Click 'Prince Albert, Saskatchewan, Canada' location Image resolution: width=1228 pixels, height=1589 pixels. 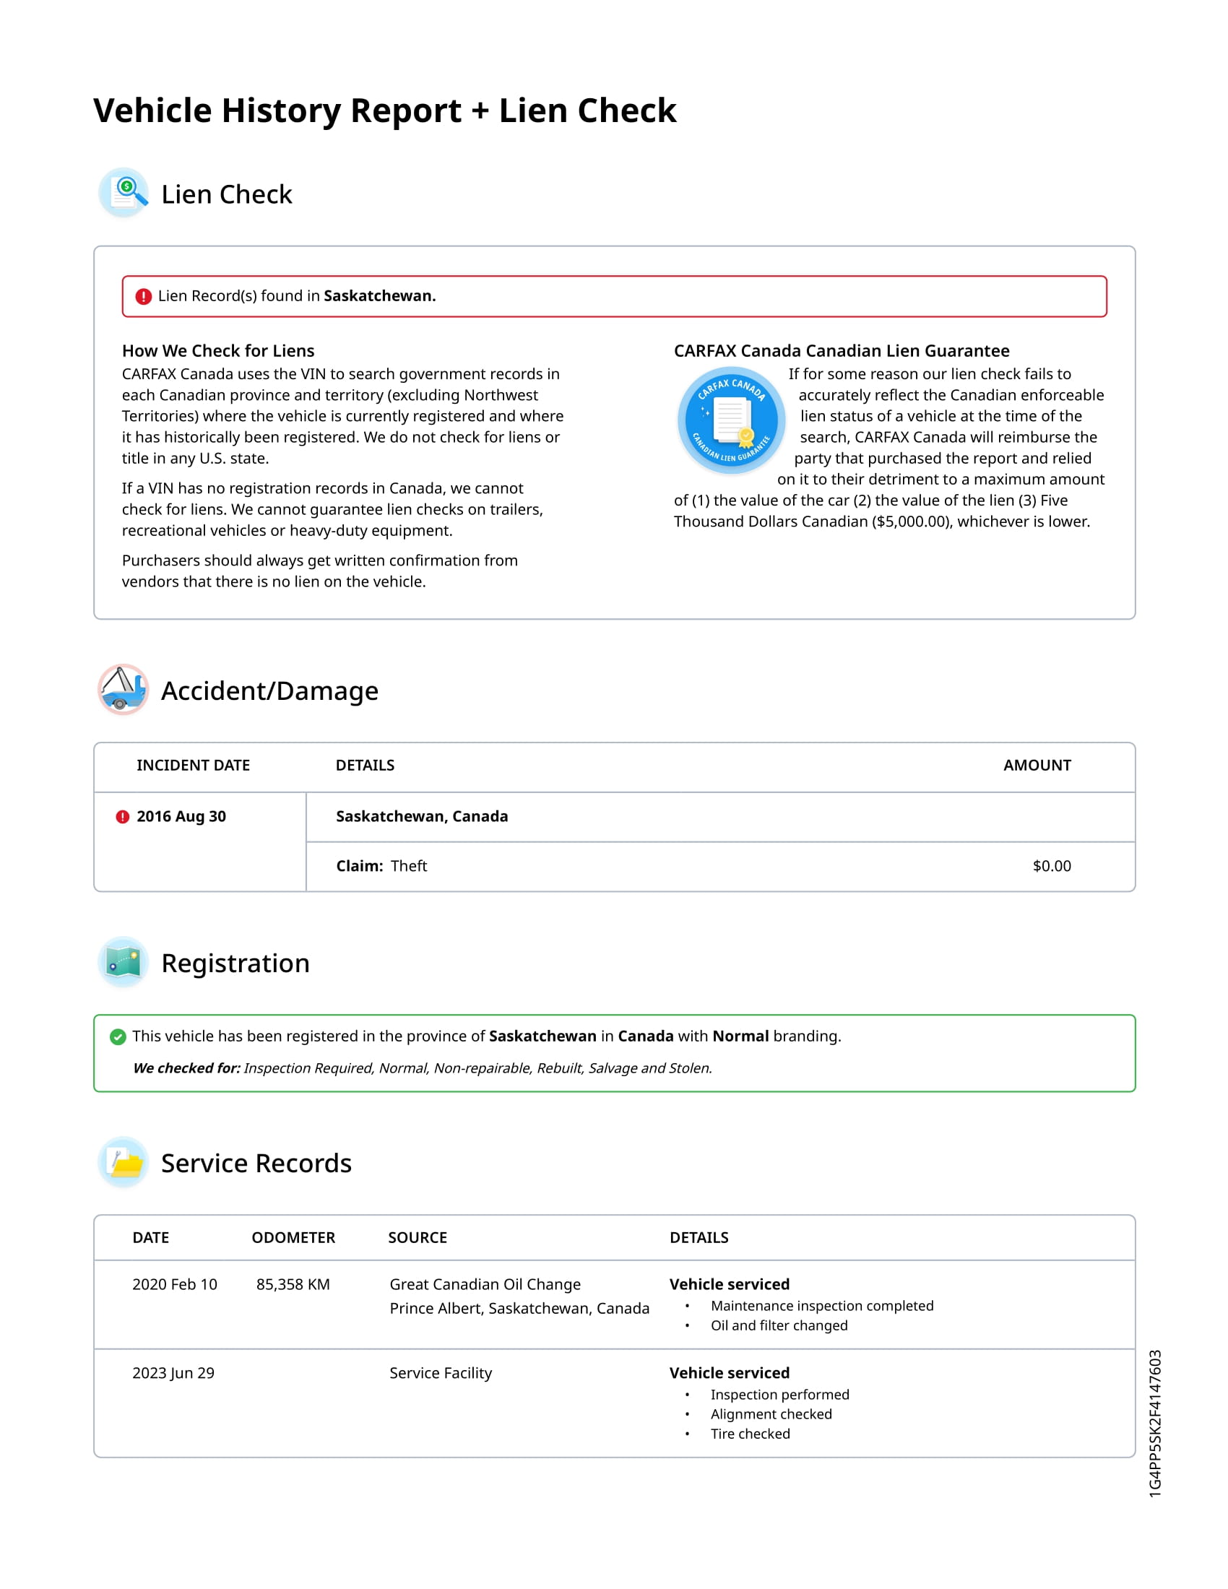(519, 1308)
